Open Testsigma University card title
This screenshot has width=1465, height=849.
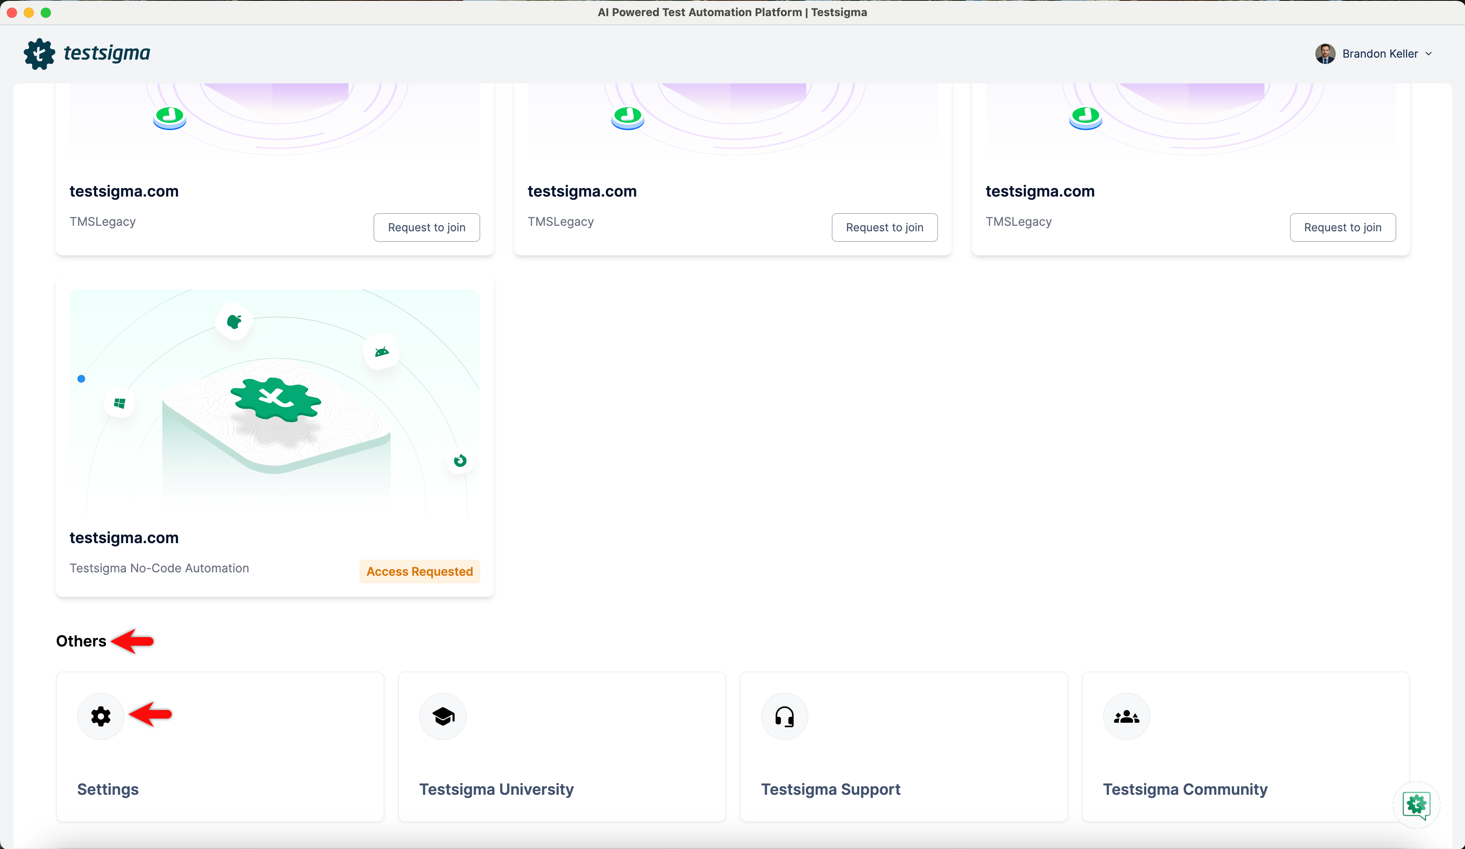(496, 788)
